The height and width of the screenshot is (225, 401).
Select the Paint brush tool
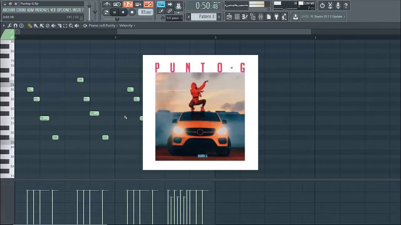coord(36,26)
